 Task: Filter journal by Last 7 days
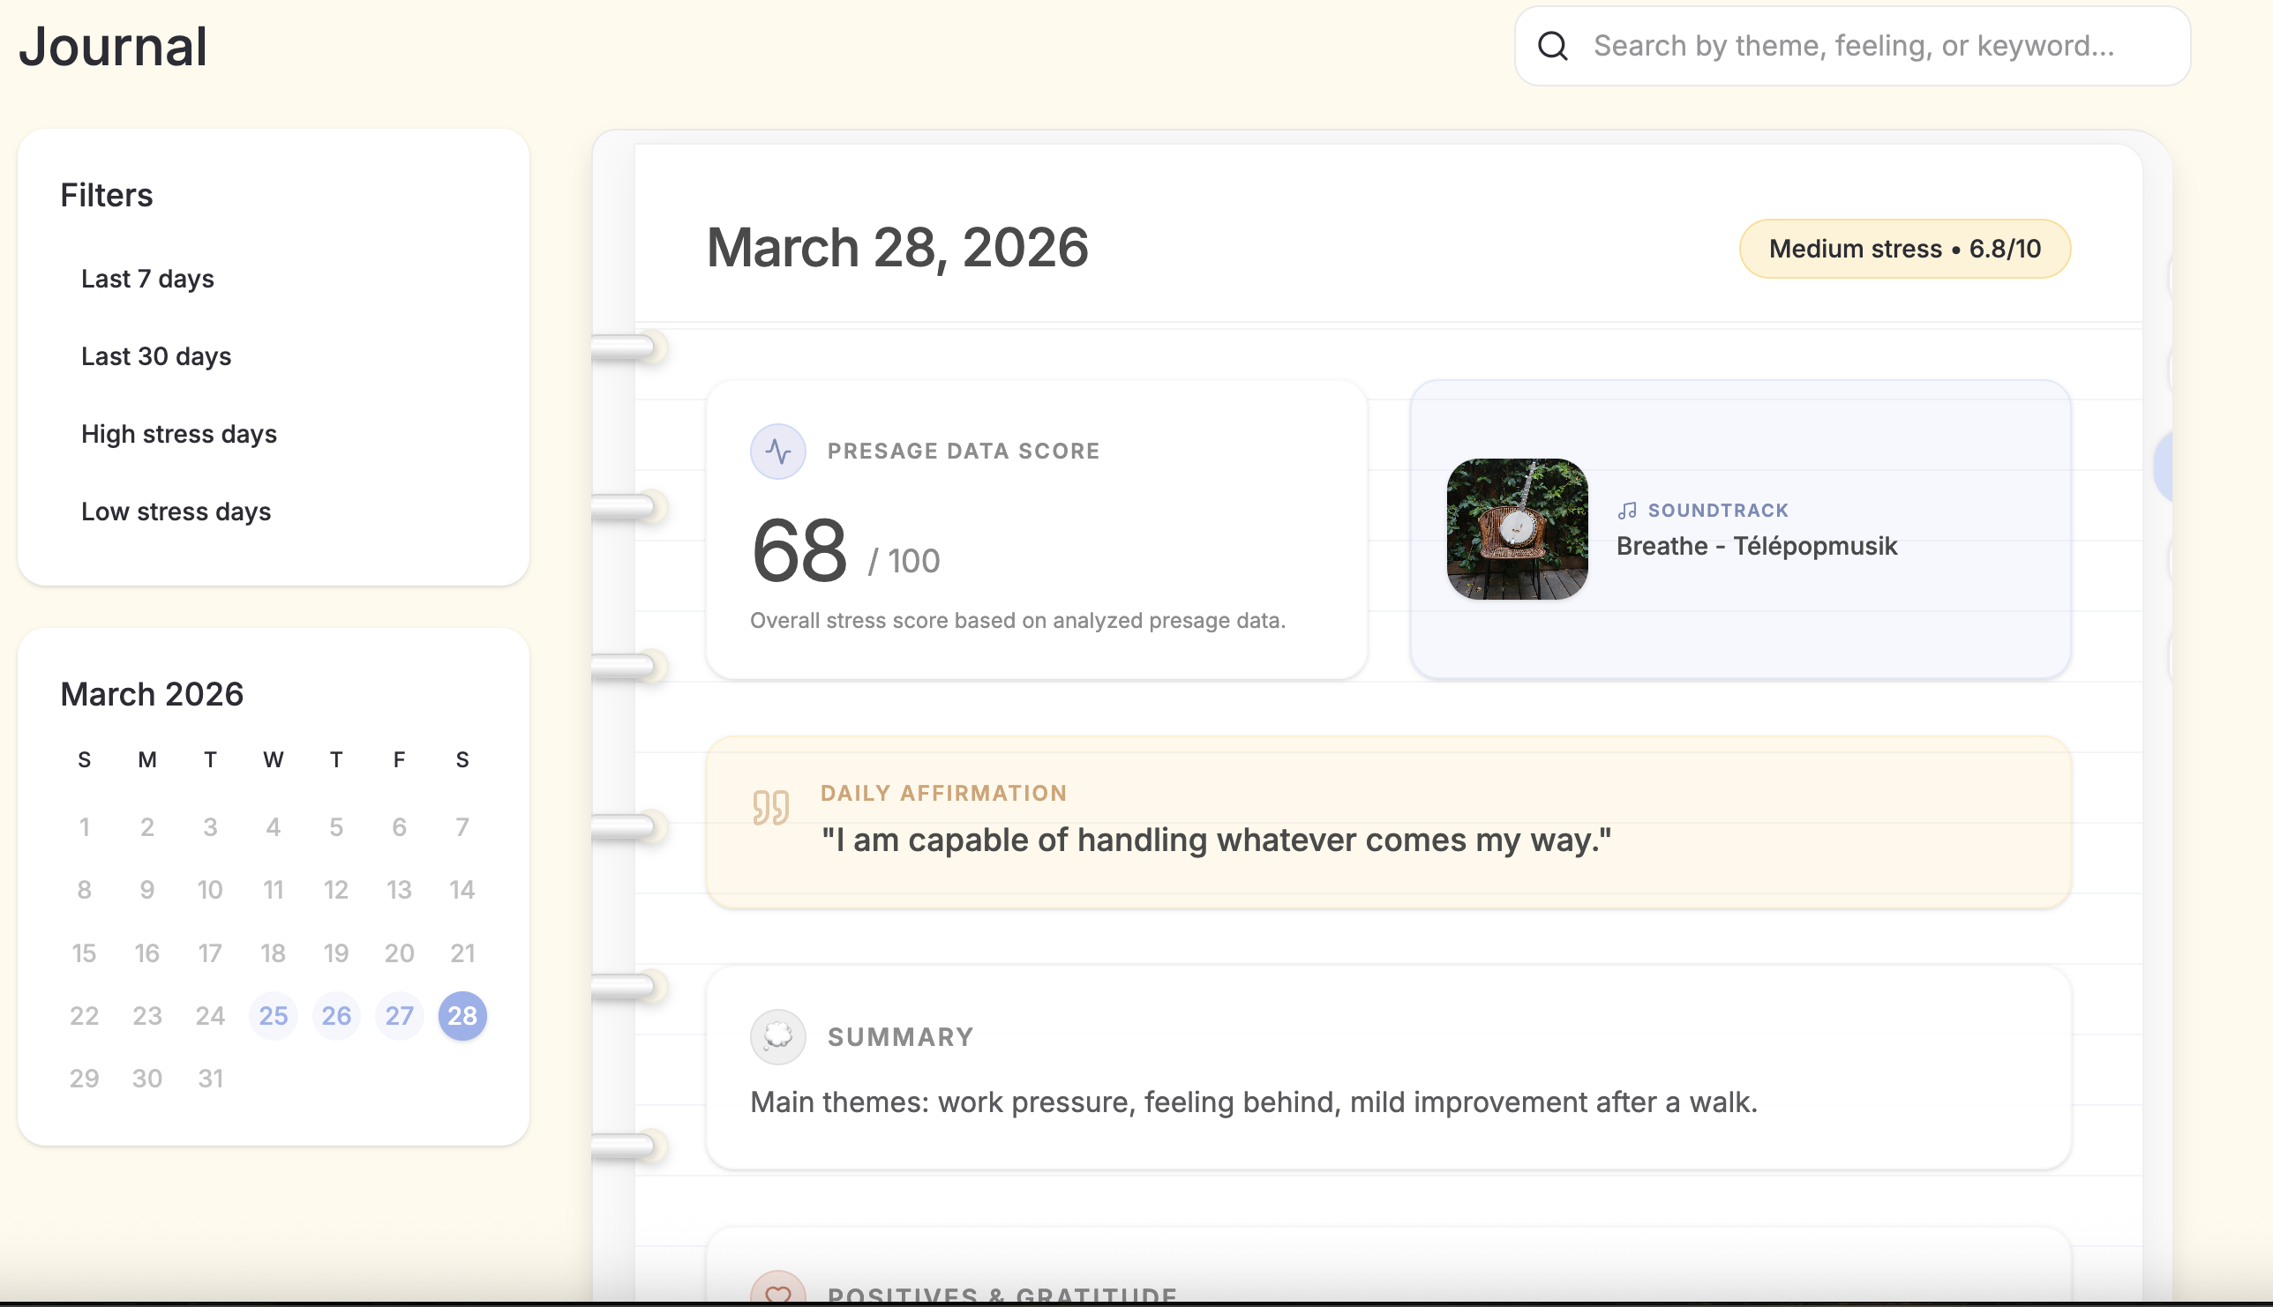147,280
